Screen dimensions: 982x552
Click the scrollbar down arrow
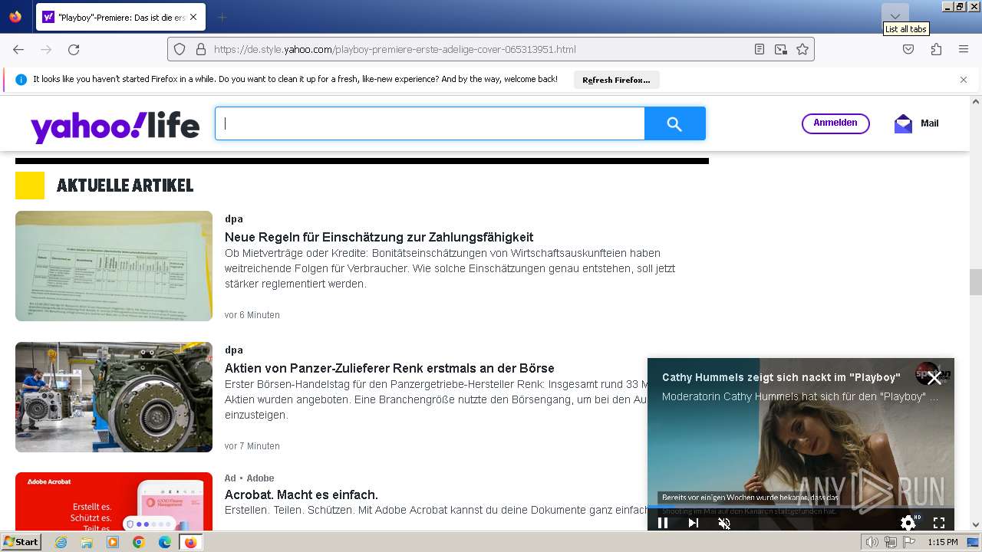pyautogui.click(x=976, y=525)
